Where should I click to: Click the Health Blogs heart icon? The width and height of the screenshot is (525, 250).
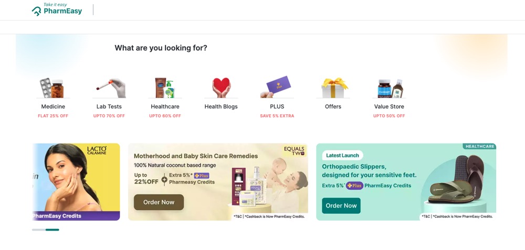[x=221, y=88]
